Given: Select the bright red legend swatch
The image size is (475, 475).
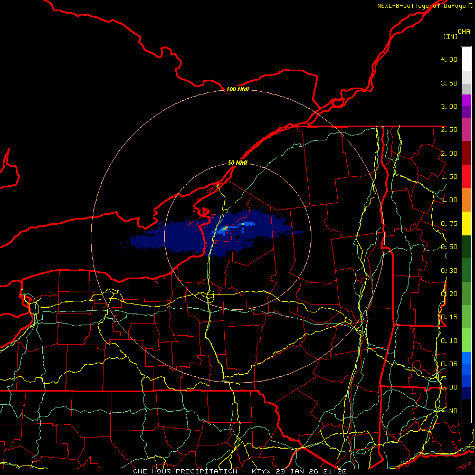Looking at the screenshot, I should pos(466,176).
